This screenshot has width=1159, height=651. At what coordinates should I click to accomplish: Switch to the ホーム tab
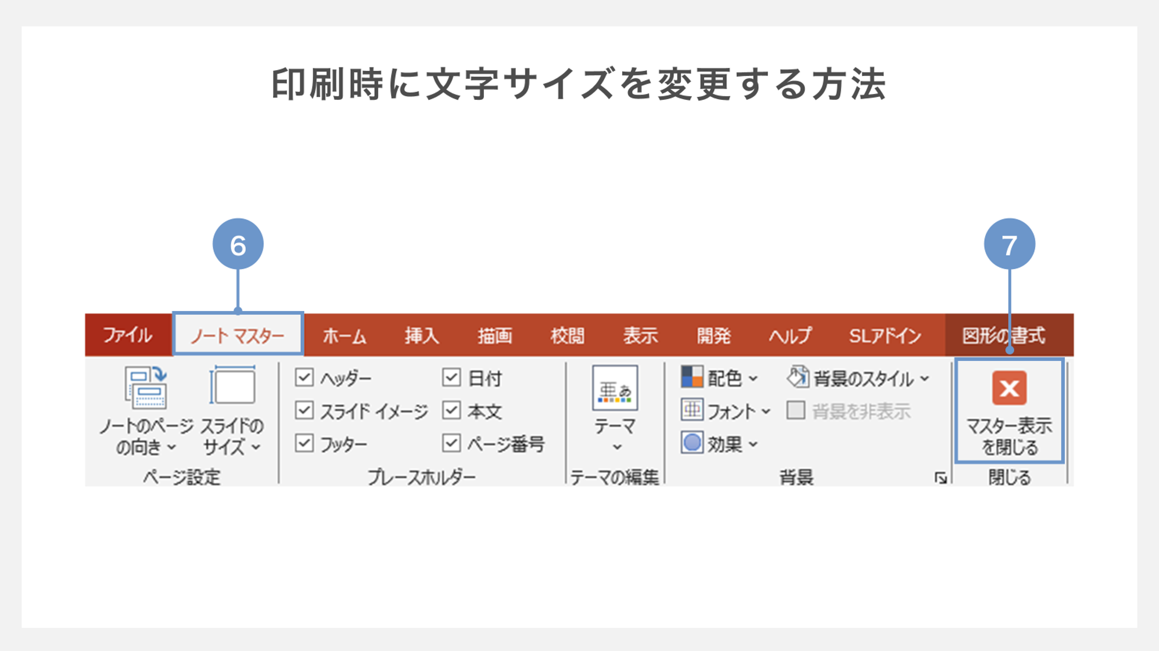click(x=345, y=335)
